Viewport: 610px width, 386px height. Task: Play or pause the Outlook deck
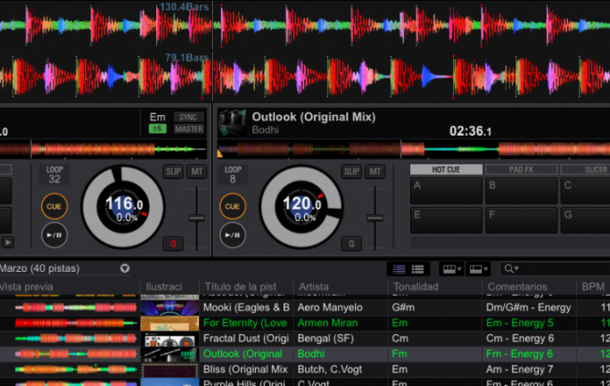pos(232,234)
